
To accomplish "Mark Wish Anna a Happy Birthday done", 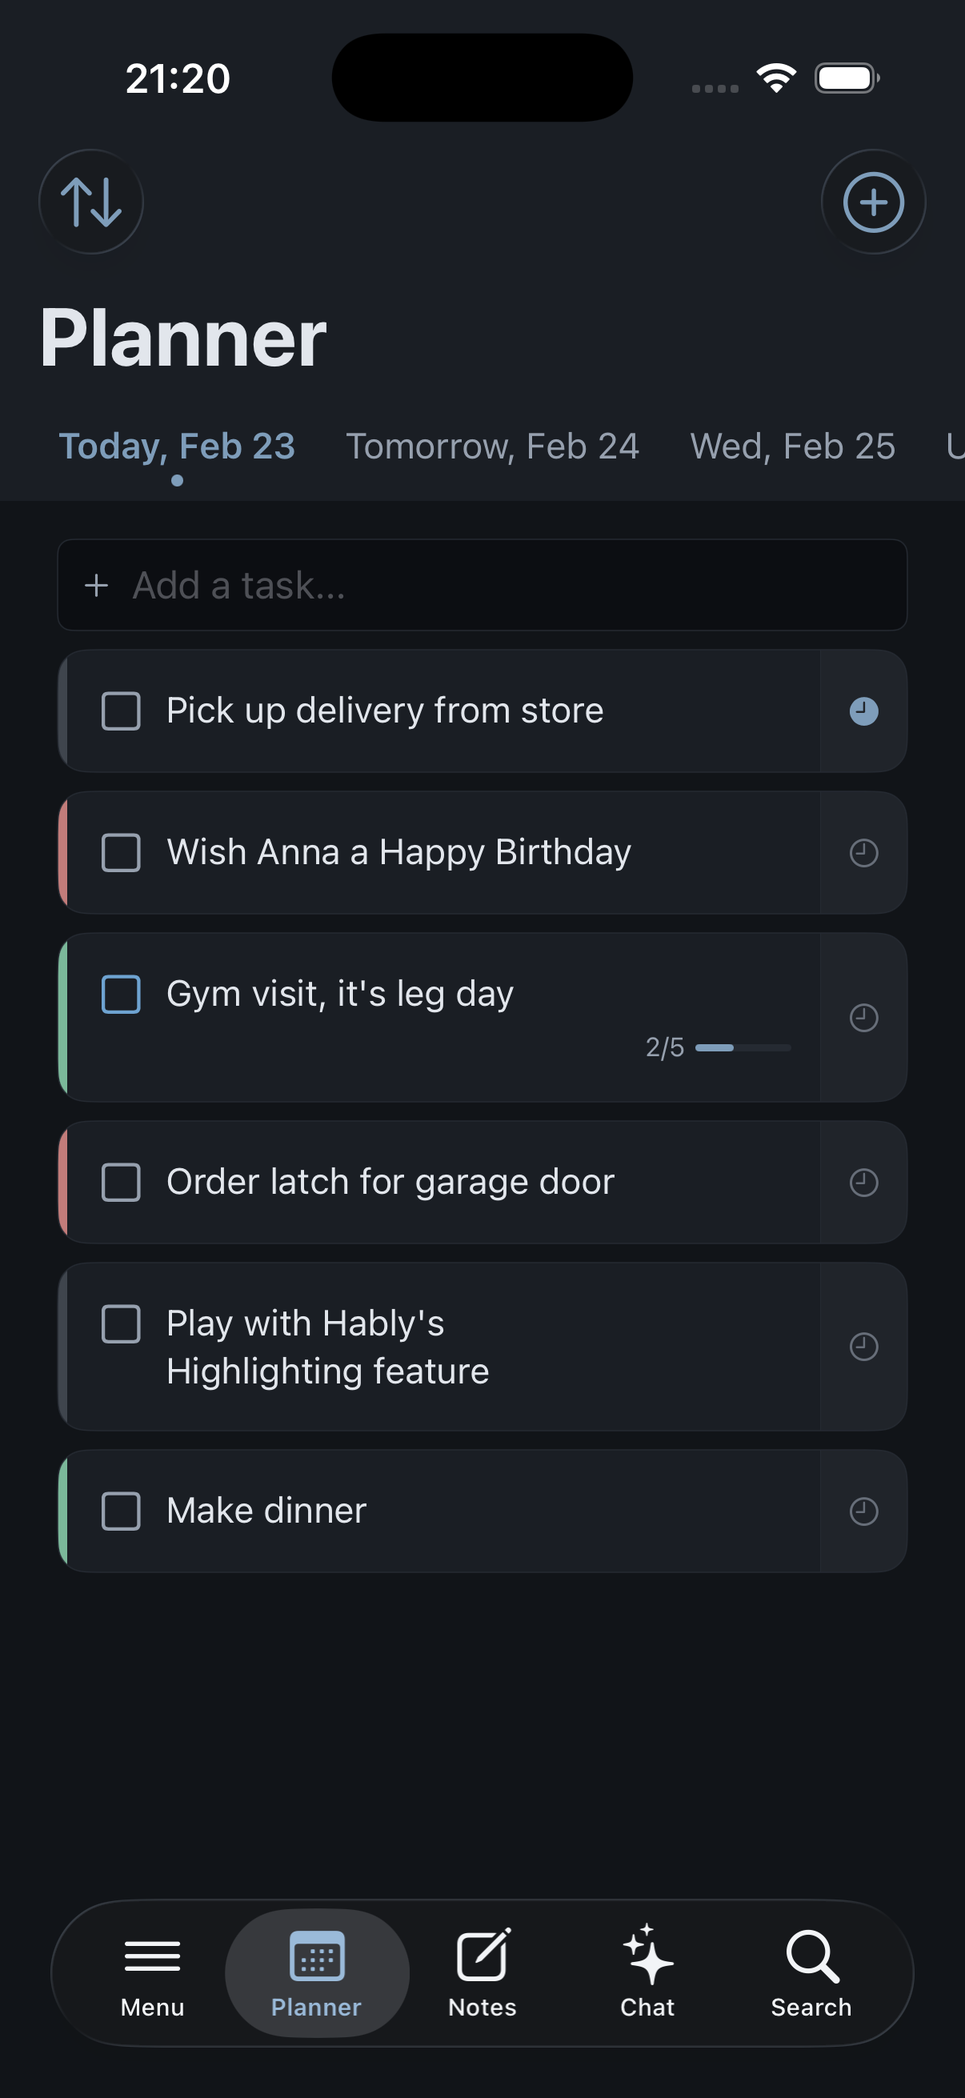I will pyautogui.click(x=122, y=853).
